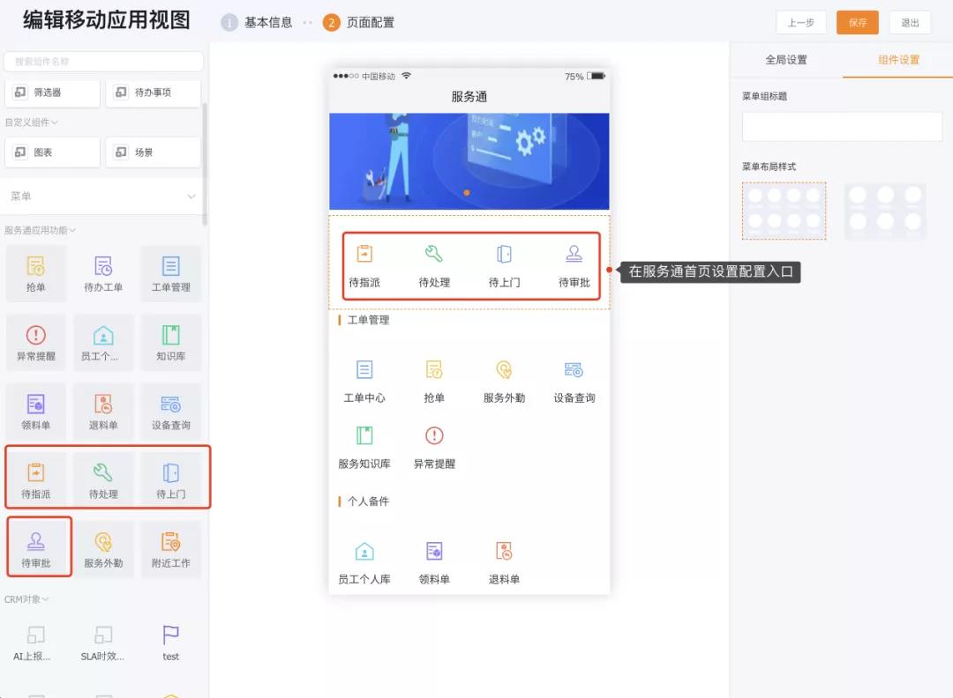
Task: Select the 抢单 component in left palette
Action: point(36,274)
